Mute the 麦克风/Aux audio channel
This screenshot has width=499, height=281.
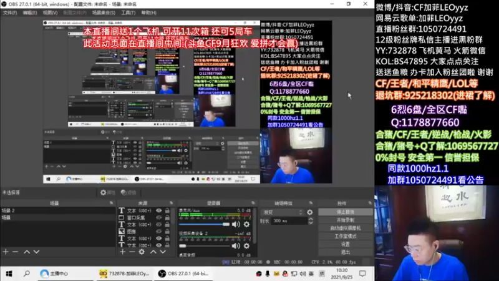coord(236,224)
